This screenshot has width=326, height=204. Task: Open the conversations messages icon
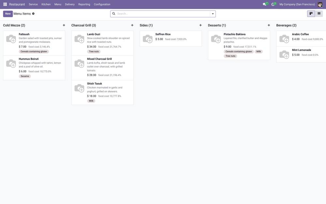264,4
